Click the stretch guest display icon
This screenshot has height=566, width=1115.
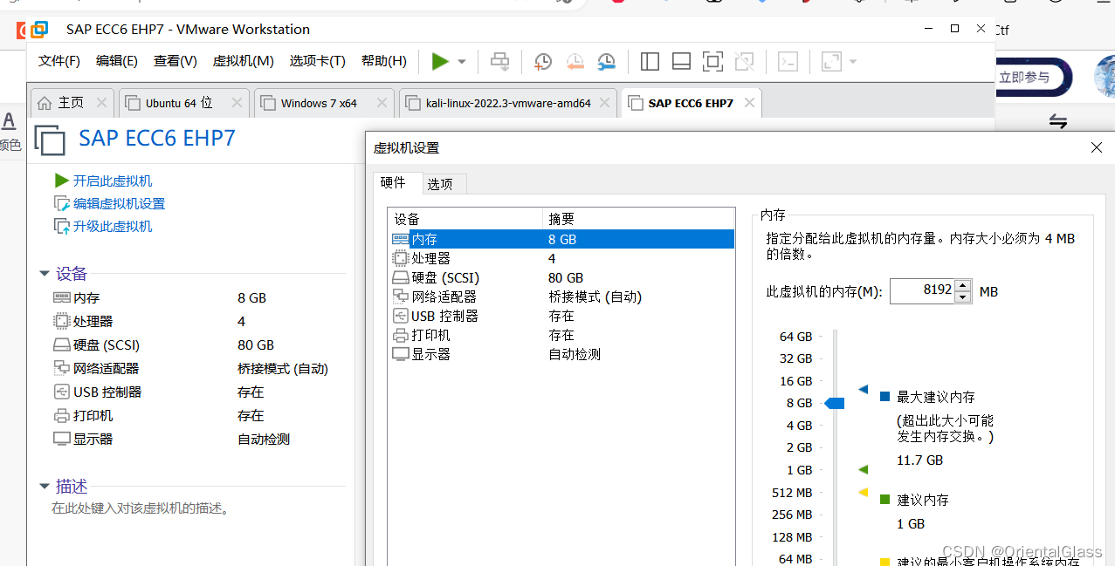[831, 61]
